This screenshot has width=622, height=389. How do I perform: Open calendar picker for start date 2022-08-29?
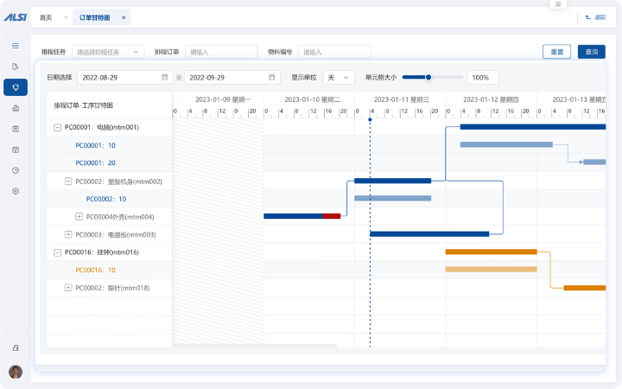click(x=164, y=77)
